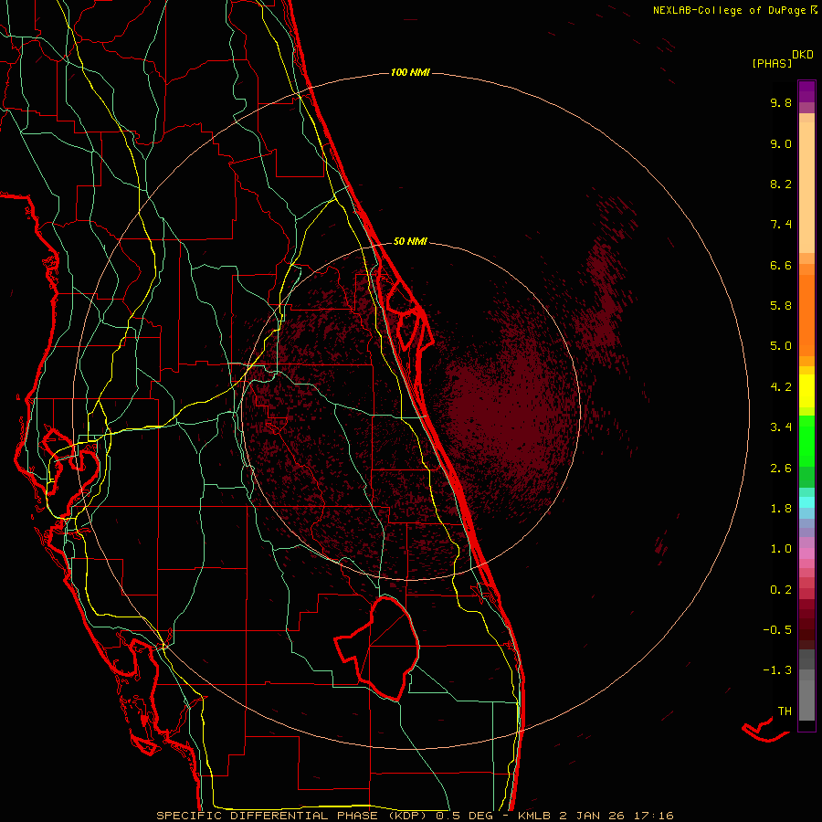Click the 9.0 color scale value
This screenshot has width=822, height=822.
781,143
